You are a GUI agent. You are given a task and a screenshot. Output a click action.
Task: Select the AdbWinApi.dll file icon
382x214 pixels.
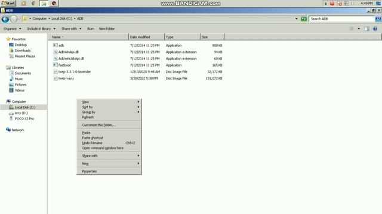[56, 52]
